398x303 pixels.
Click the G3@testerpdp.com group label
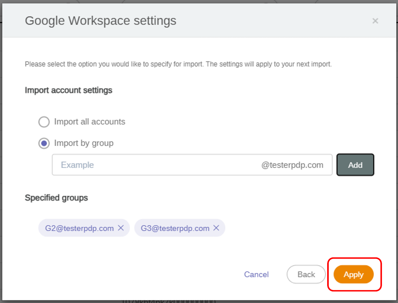tap(175, 228)
